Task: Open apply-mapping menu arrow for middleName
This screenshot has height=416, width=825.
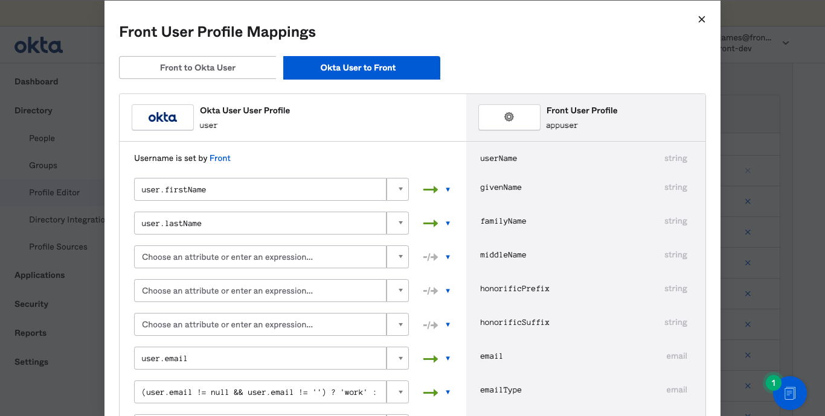Action: [448, 257]
